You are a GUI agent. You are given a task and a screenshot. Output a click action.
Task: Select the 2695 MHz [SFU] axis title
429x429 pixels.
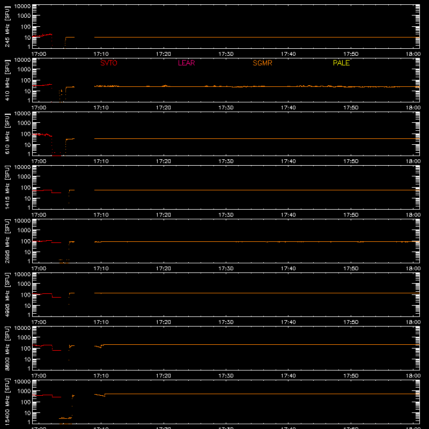coord(7,241)
